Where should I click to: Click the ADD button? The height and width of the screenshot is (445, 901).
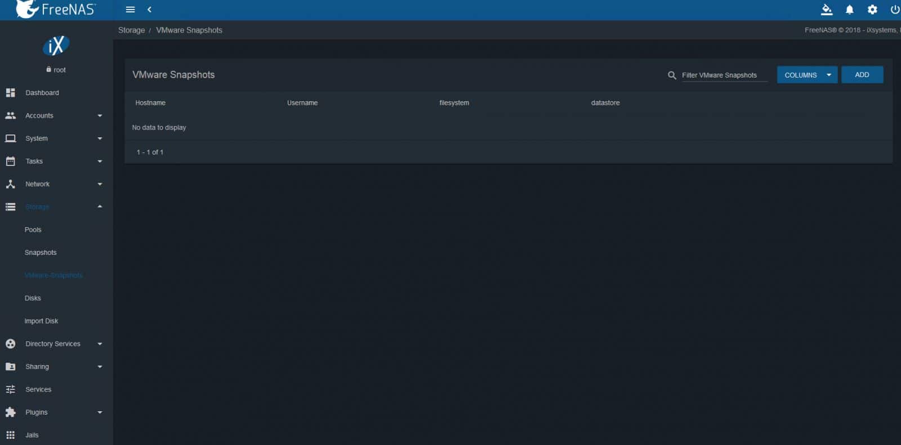(x=862, y=75)
